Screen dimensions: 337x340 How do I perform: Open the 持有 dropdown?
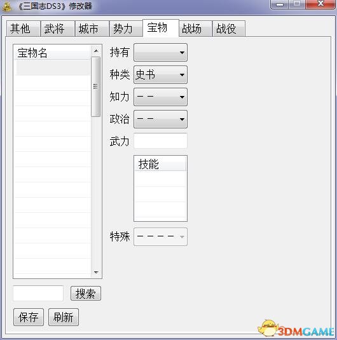pyautogui.click(x=160, y=53)
